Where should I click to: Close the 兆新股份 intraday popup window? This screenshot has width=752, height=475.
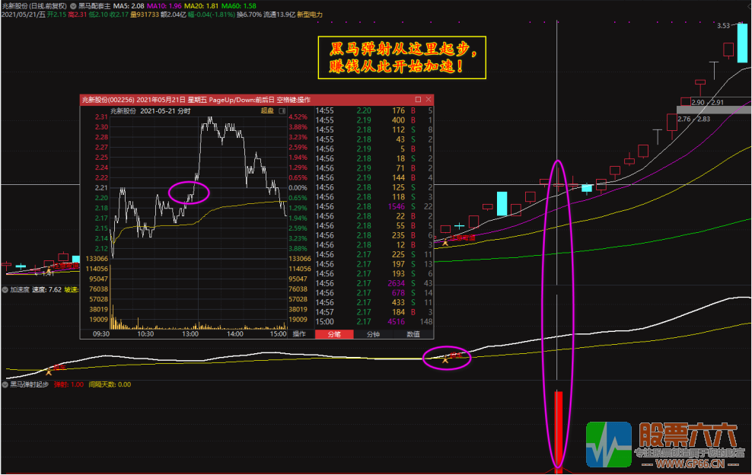click(x=429, y=100)
